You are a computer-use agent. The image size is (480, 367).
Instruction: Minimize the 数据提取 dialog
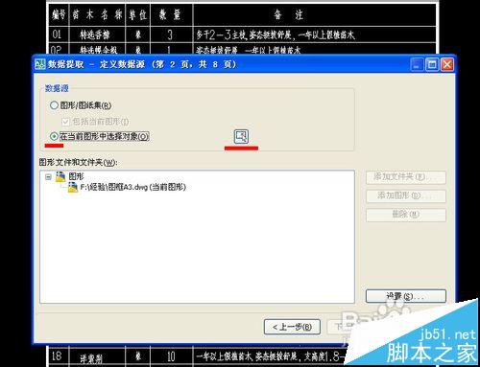click(417, 64)
